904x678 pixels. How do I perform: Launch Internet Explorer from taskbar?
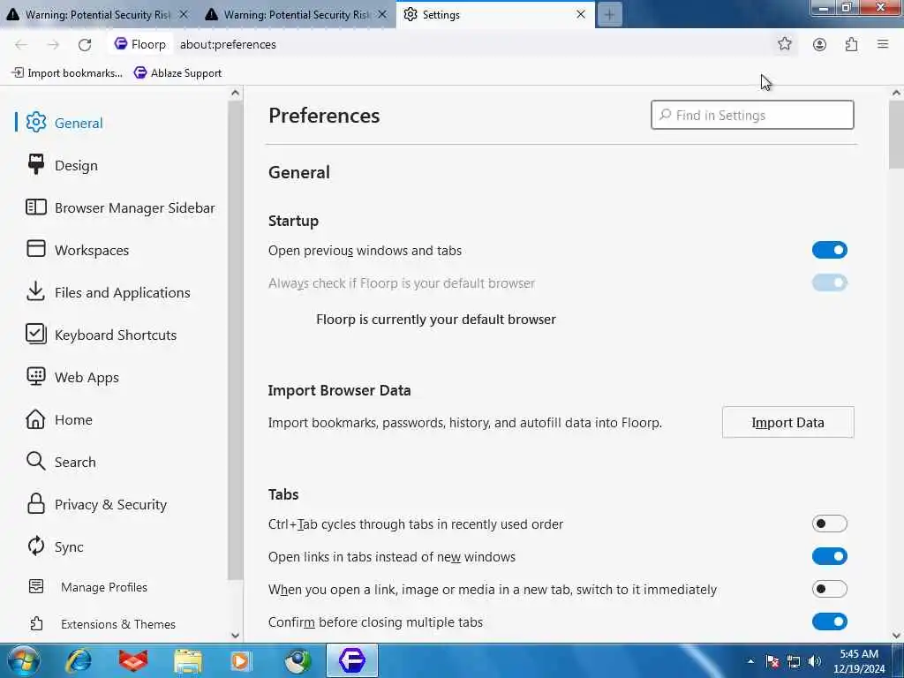79,660
